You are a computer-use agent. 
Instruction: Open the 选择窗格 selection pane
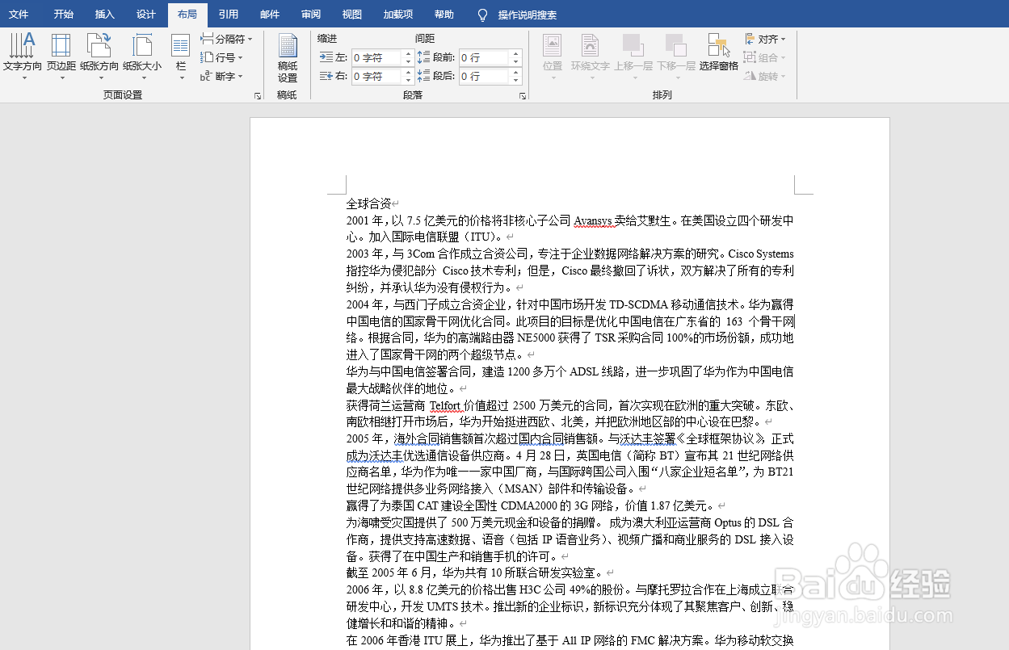pyautogui.click(x=719, y=52)
